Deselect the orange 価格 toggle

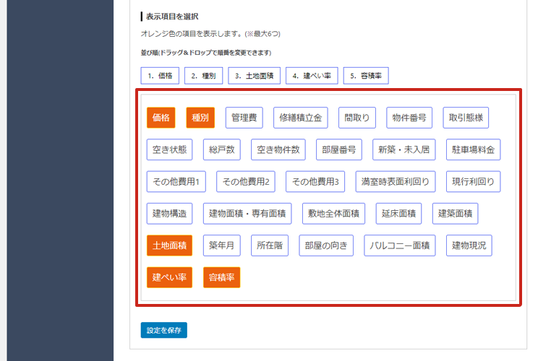(x=161, y=118)
